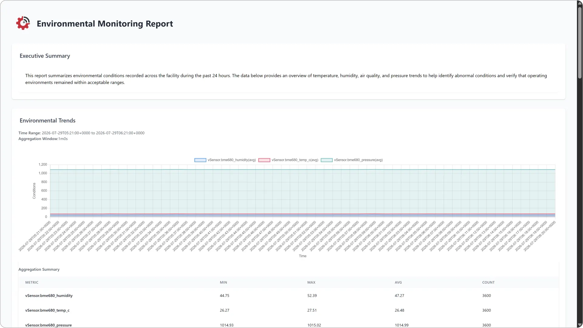
Task: Click the COUNT column header
Action: pyautogui.click(x=488, y=283)
